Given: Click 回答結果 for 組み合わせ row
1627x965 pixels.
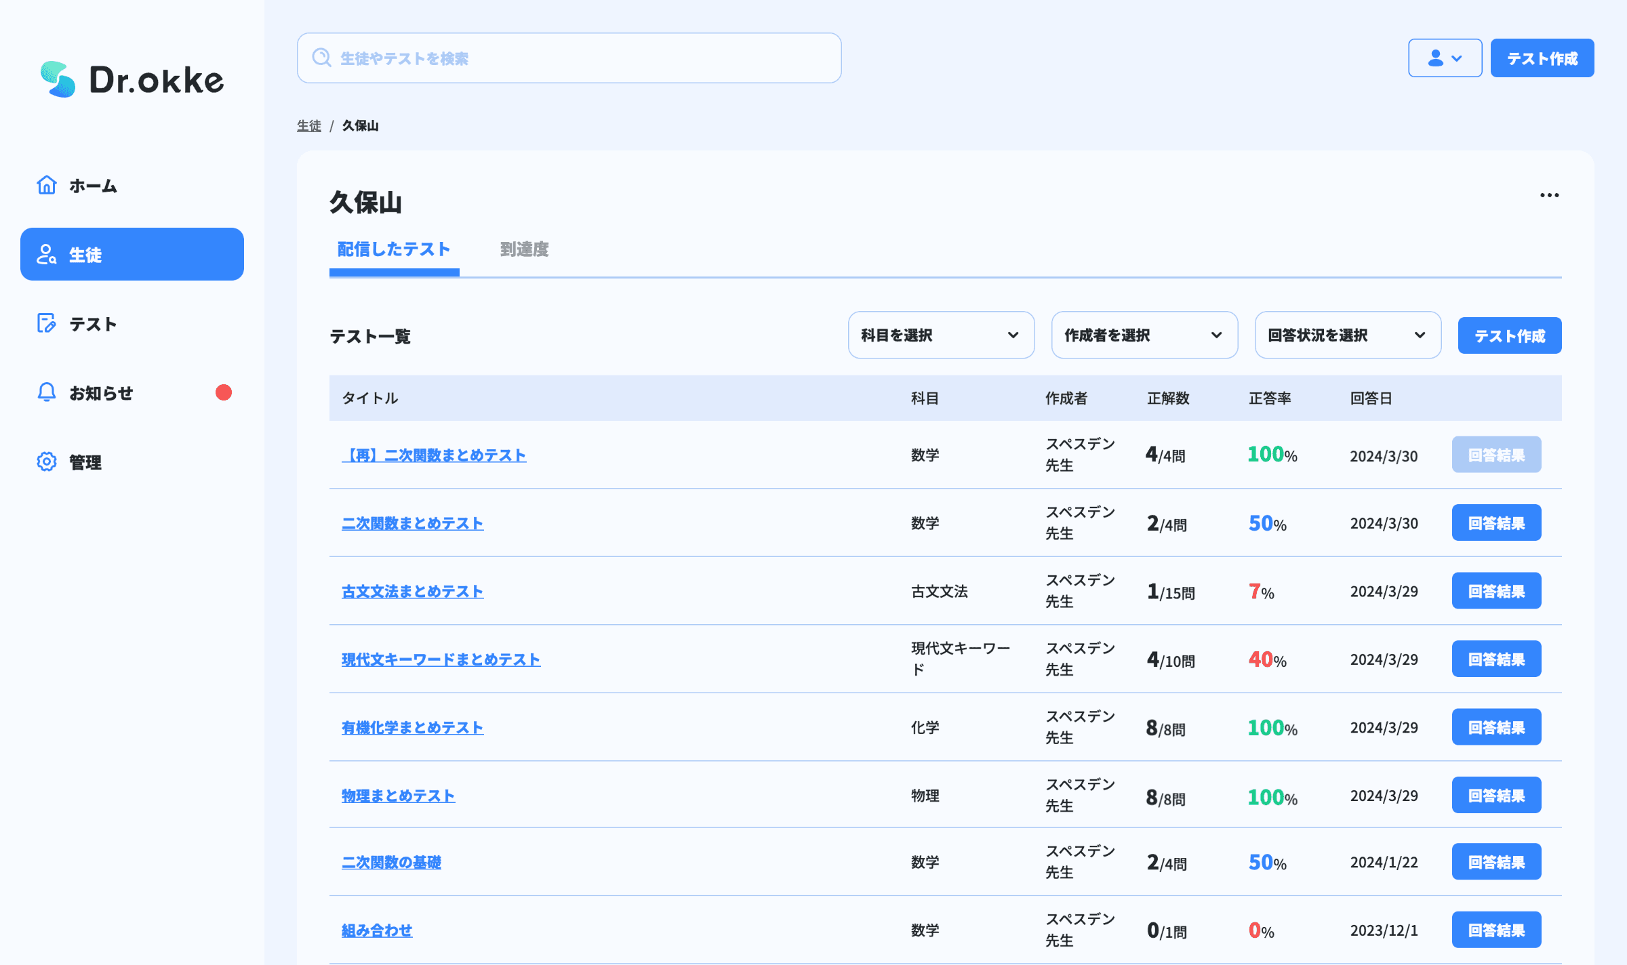Looking at the screenshot, I should [1496, 930].
